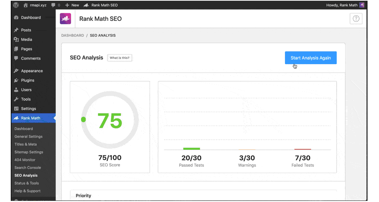The height and width of the screenshot is (202, 379).
Task: Click the 3/30 Warnings value
Action: pyautogui.click(x=247, y=158)
